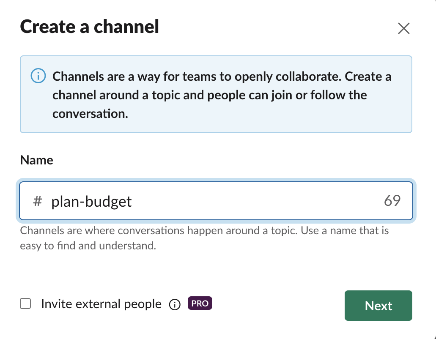Click 'channel around a topic' banner line
Viewport: 436px width, 339px height.
tap(210, 95)
